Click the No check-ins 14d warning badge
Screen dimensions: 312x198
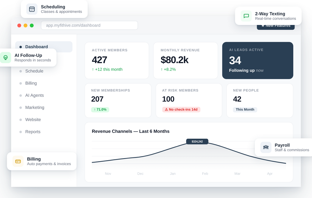(181, 110)
